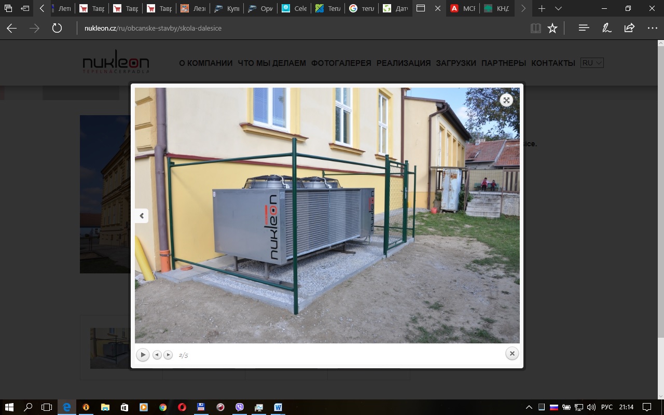664x415 pixels.
Task: Open Edge Settings and more menu
Action: pyautogui.click(x=652, y=28)
